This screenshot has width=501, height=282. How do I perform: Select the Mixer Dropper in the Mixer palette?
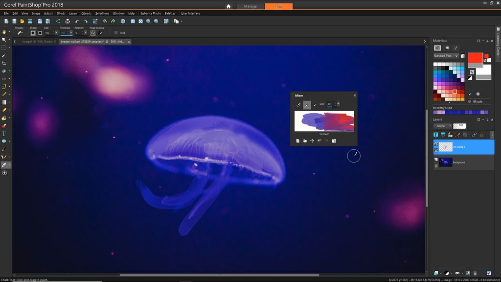tap(315, 104)
